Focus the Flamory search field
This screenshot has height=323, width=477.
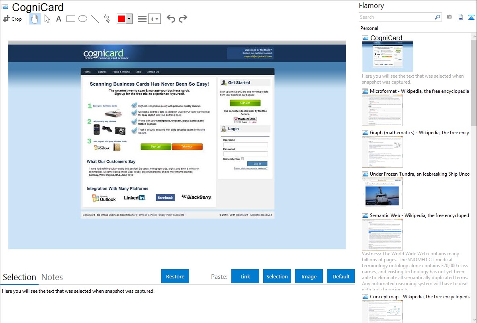(397, 17)
